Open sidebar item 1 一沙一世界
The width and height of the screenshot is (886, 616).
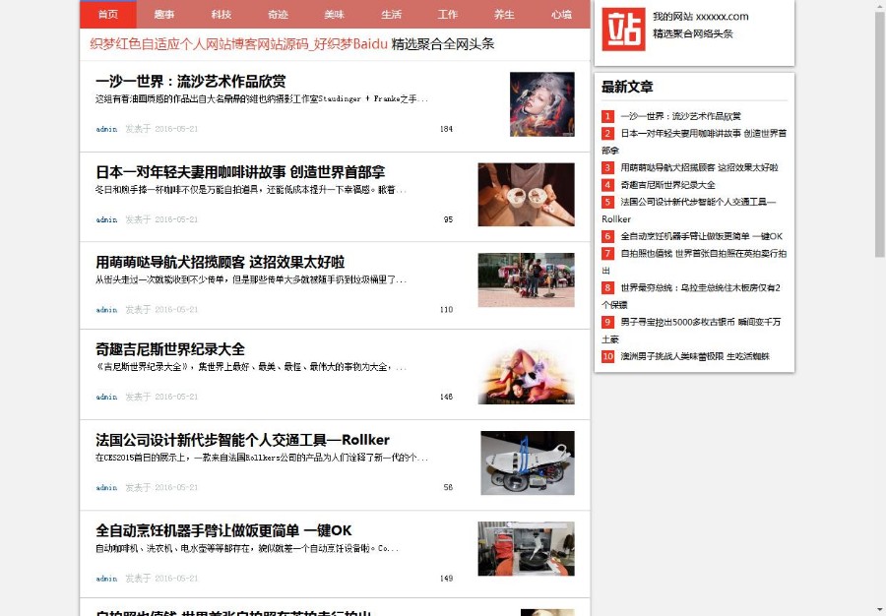pos(680,116)
